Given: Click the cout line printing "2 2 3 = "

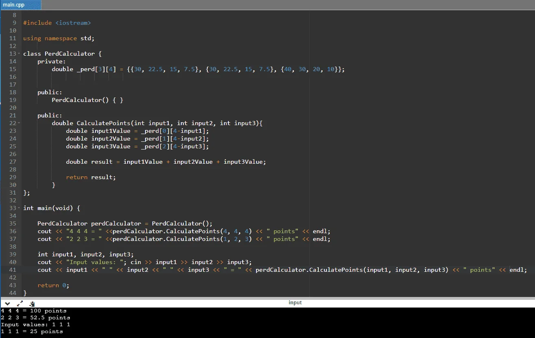Looking at the screenshot, I should point(184,239).
